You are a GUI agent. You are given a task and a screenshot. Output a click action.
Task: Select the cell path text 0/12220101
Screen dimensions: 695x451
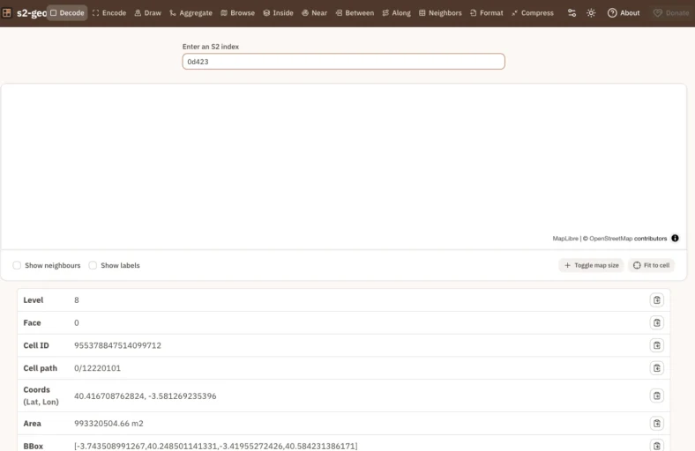click(97, 368)
